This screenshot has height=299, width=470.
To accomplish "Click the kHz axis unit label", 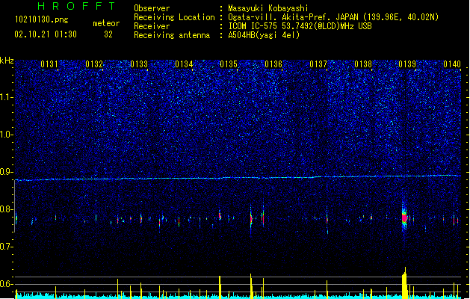I will pyautogui.click(x=7, y=61).
